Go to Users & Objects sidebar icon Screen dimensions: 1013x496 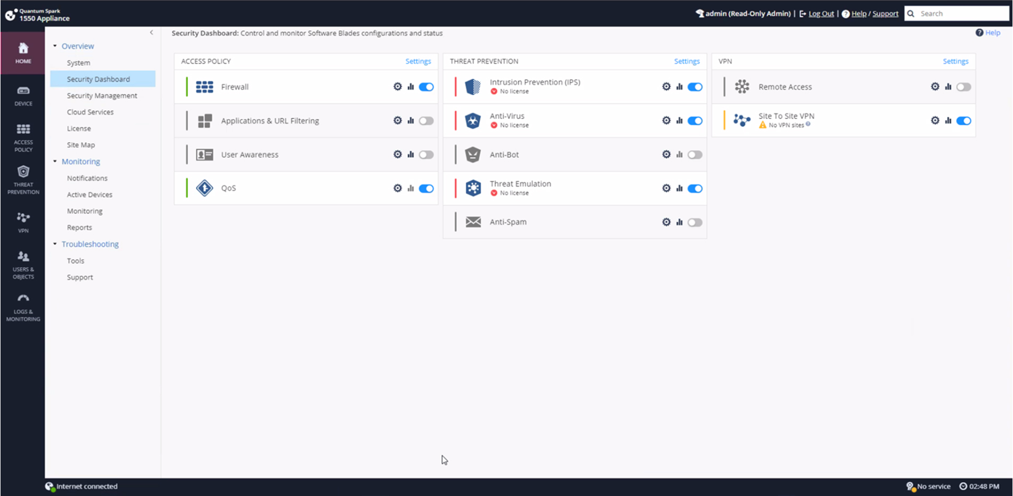[x=23, y=265]
